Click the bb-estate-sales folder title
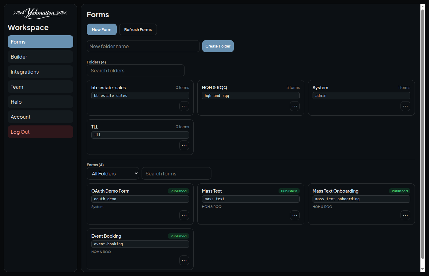429x276 pixels. pos(108,88)
